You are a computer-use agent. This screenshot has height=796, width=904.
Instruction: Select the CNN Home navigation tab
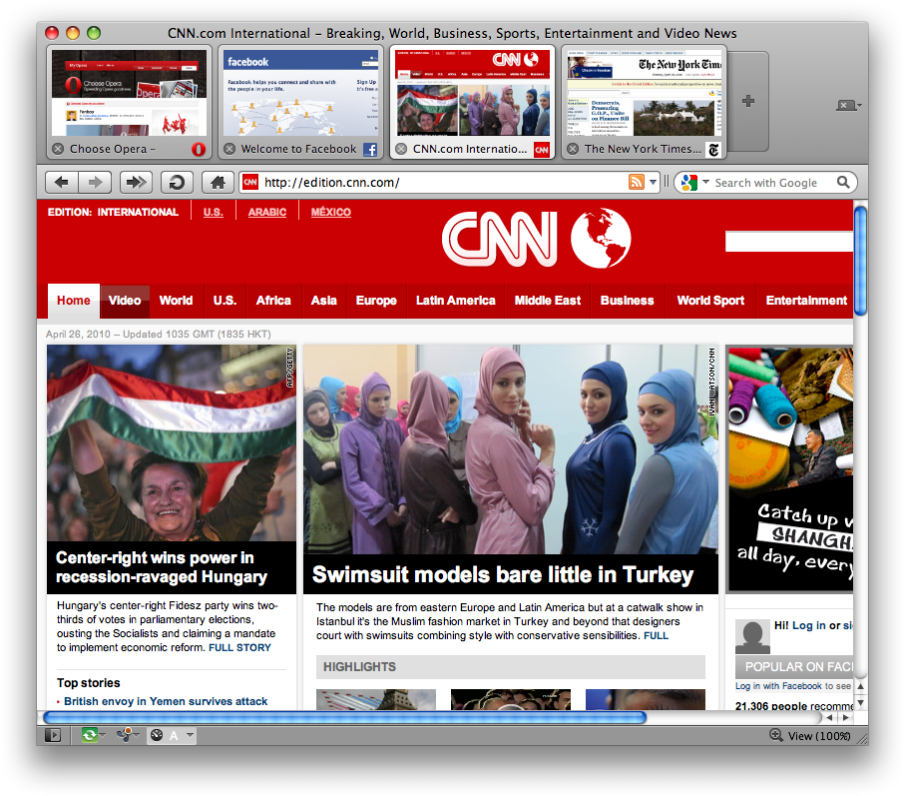[x=74, y=301]
